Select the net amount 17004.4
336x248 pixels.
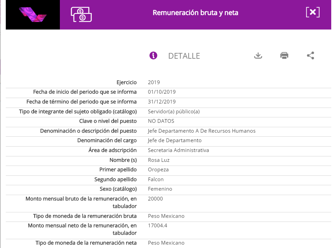point(157,226)
